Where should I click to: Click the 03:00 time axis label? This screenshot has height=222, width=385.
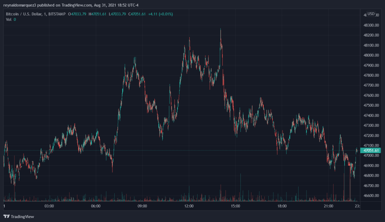click(49, 206)
